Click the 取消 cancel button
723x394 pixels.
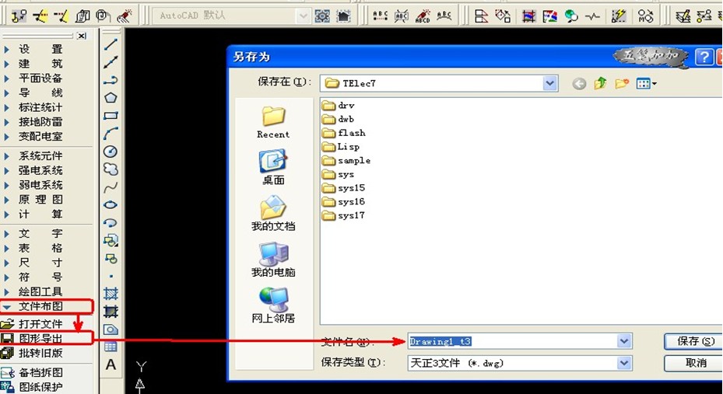694,363
